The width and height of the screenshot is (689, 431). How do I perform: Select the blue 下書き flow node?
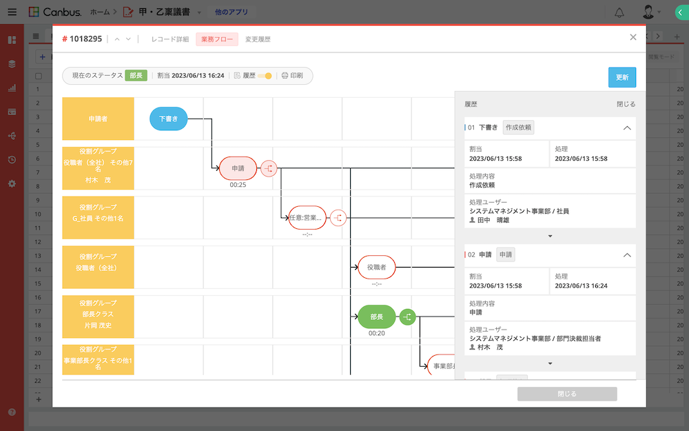coord(168,119)
